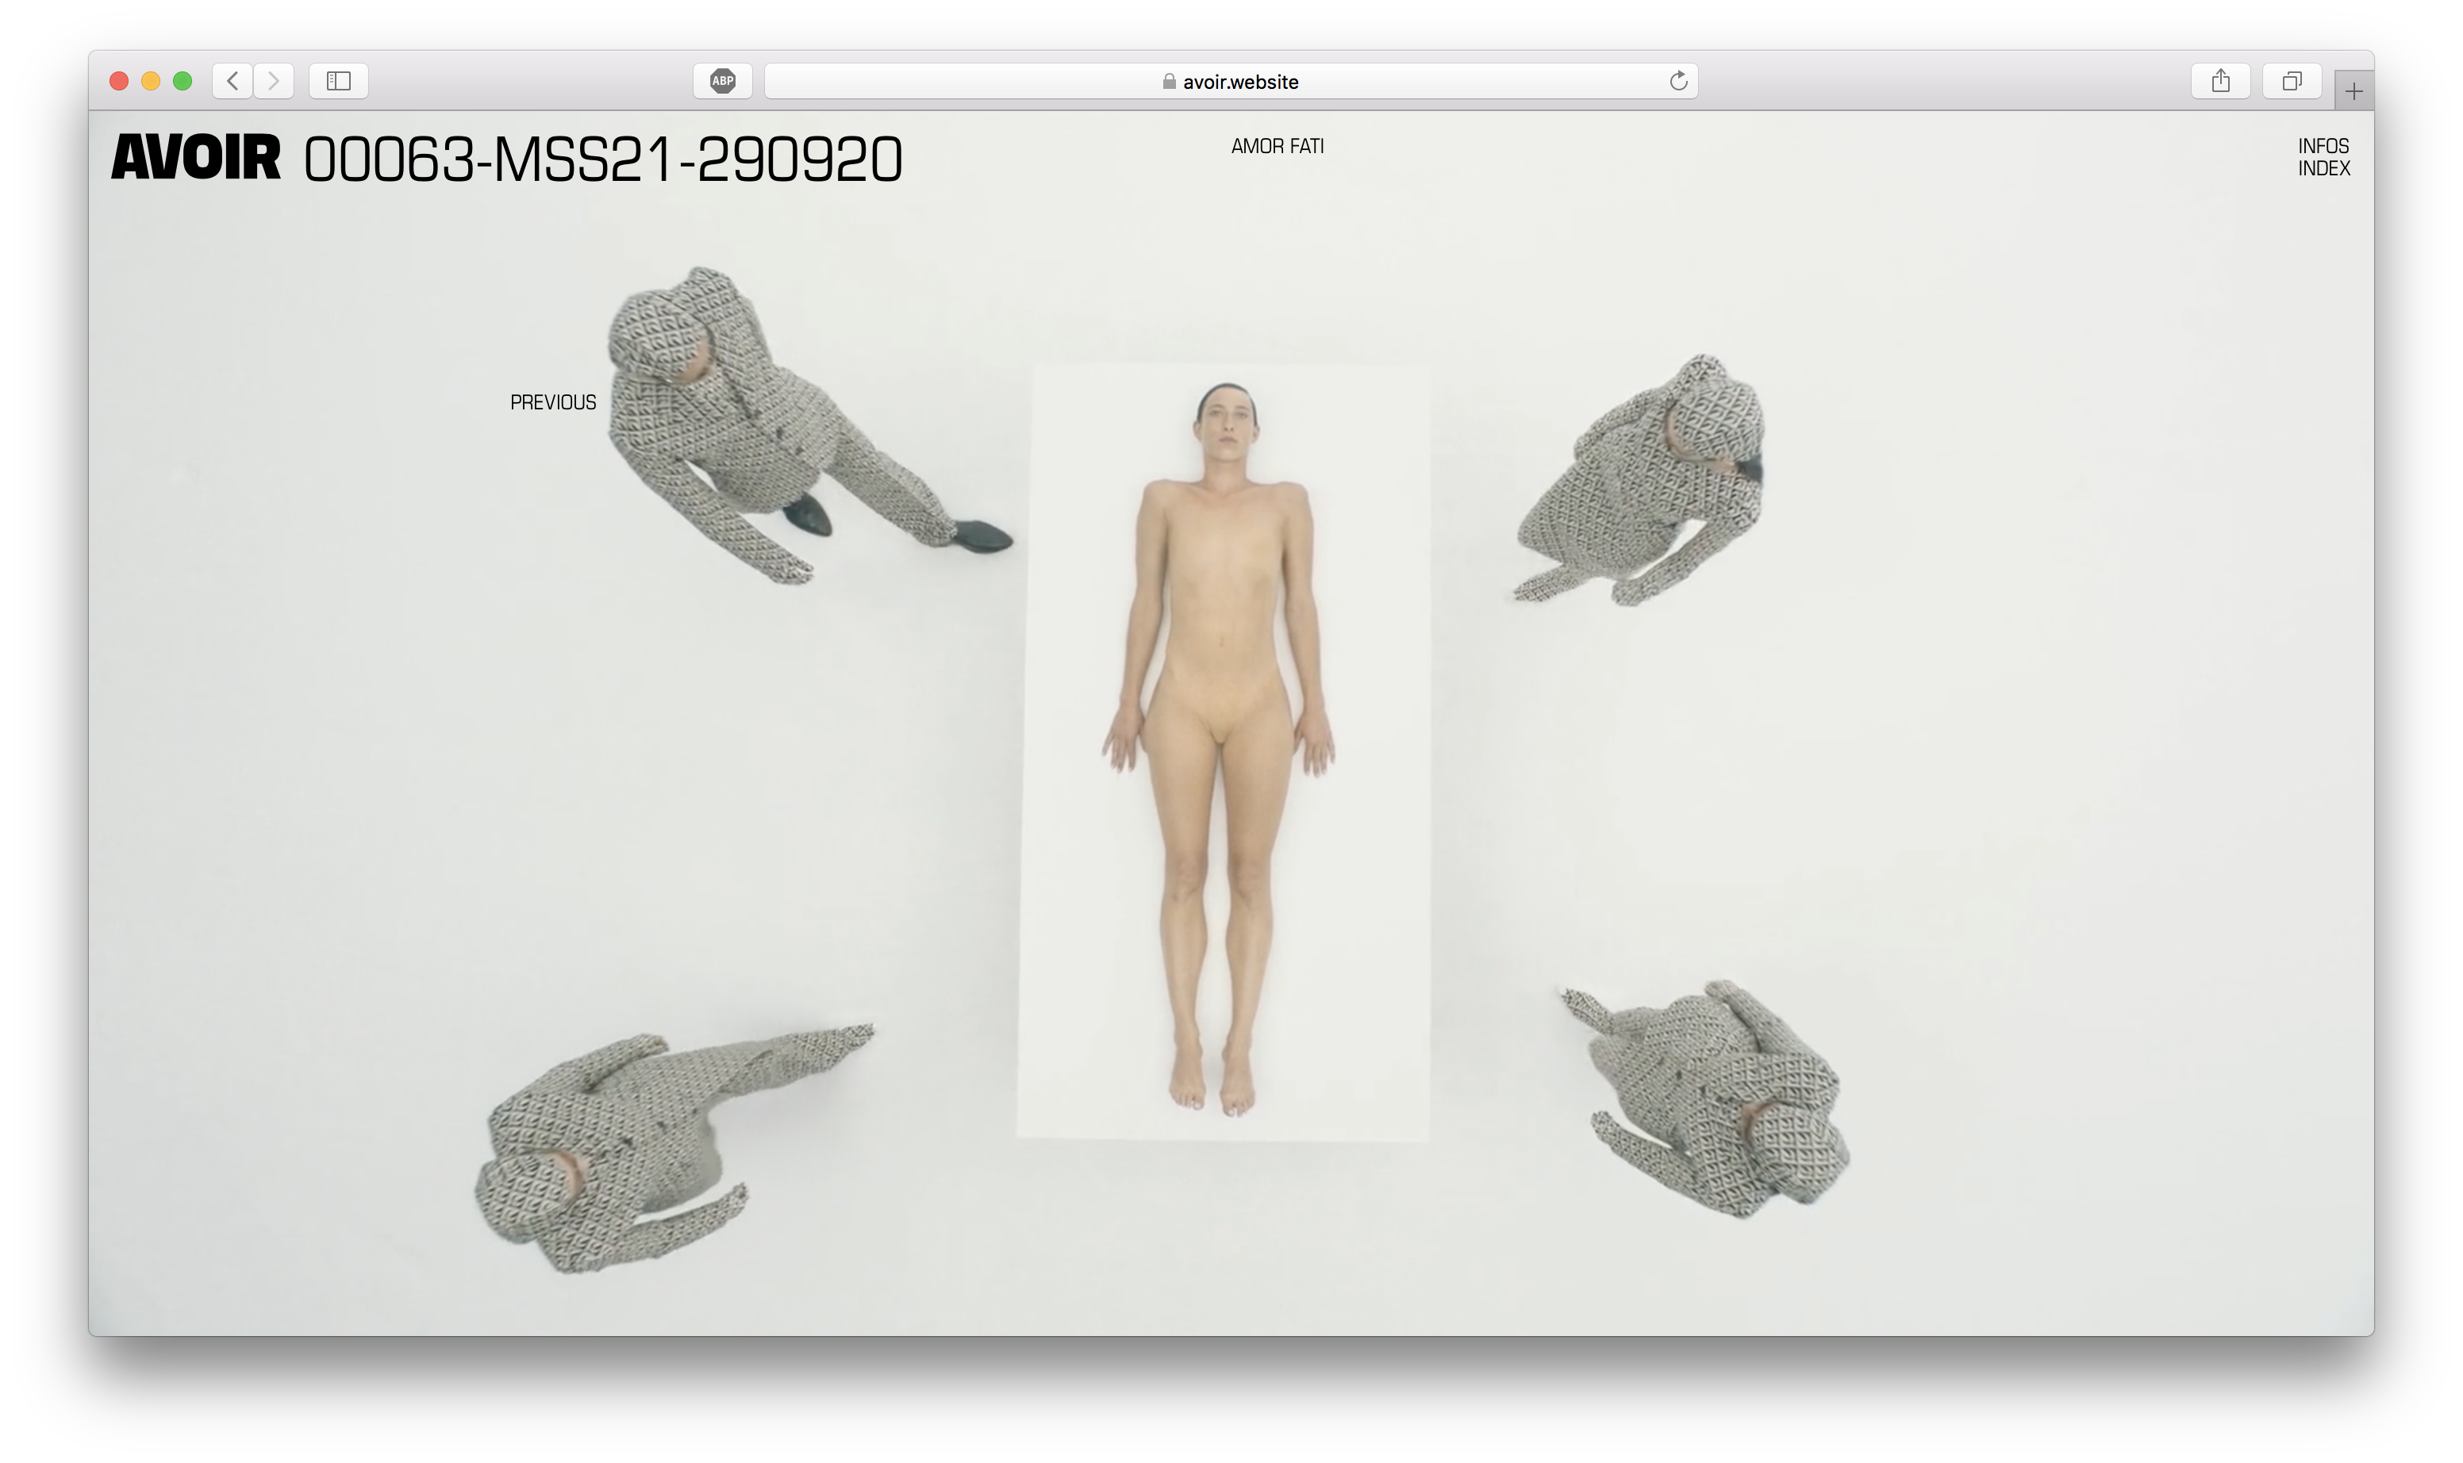Open a new tab with plus button
Image resolution: width=2463 pixels, height=1463 pixels.
[x=2353, y=92]
